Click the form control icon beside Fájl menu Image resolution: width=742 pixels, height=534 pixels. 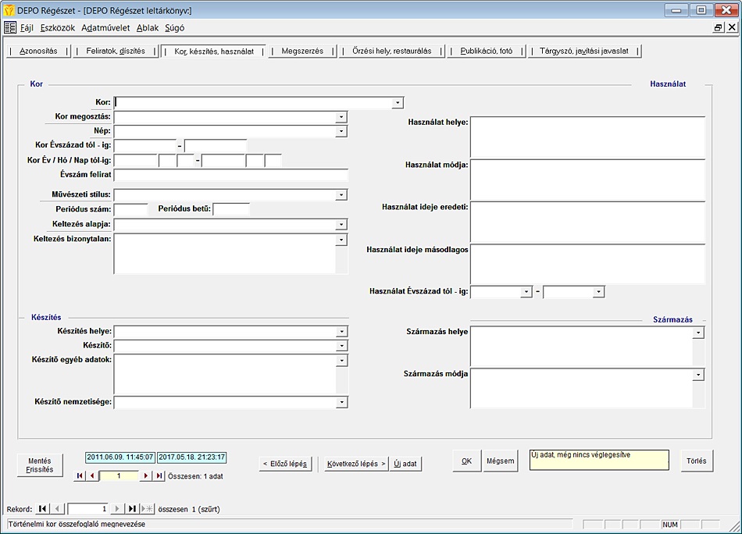10,27
